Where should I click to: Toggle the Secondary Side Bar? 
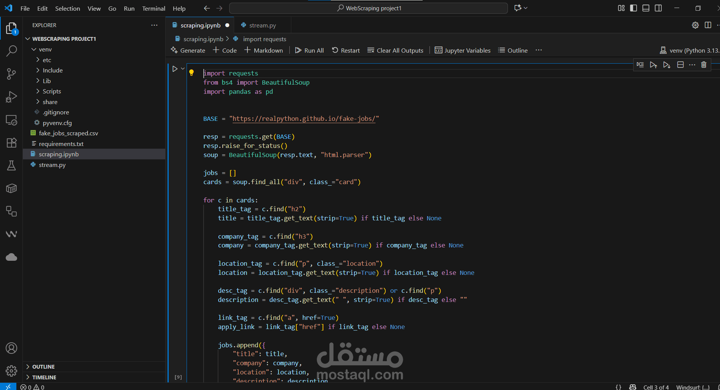click(x=658, y=8)
